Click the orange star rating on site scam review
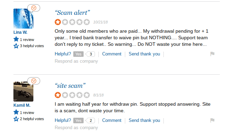Image resolution: width=225 pixels, height=136 pixels. 58,95
